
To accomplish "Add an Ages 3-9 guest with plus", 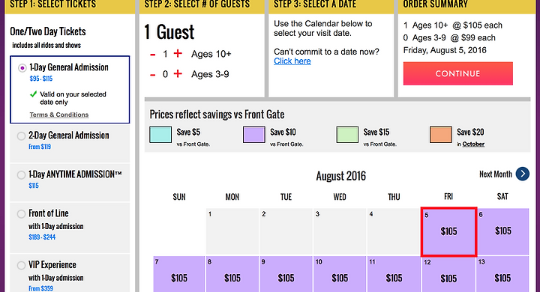I will click(178, 73).
